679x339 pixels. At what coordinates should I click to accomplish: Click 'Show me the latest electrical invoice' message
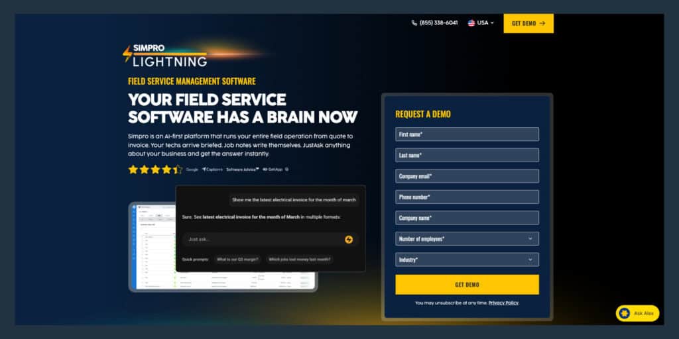point(294,200)
